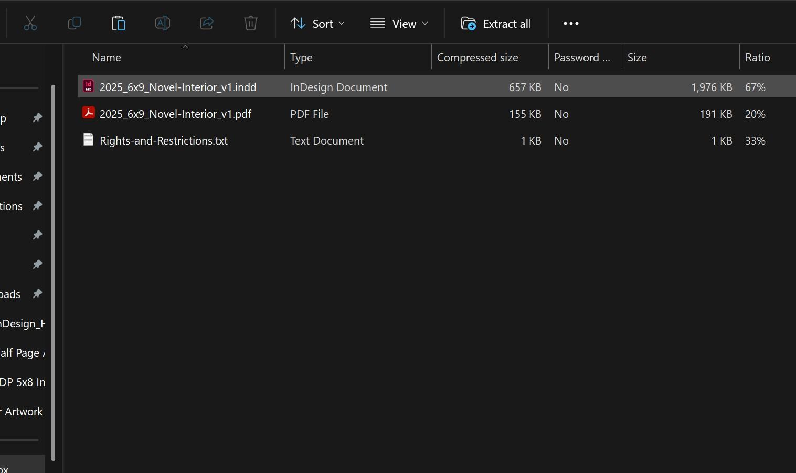Click the Ratio column header
796x473 pixels.
click(x=757, y=58)
